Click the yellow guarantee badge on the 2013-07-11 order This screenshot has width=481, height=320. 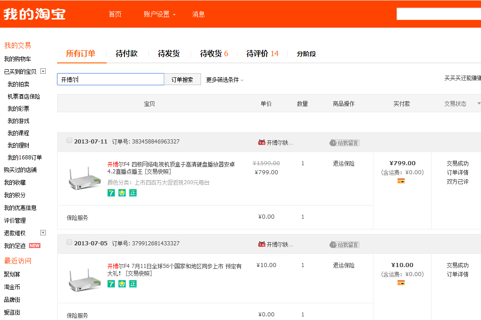(x=122, y=193)
